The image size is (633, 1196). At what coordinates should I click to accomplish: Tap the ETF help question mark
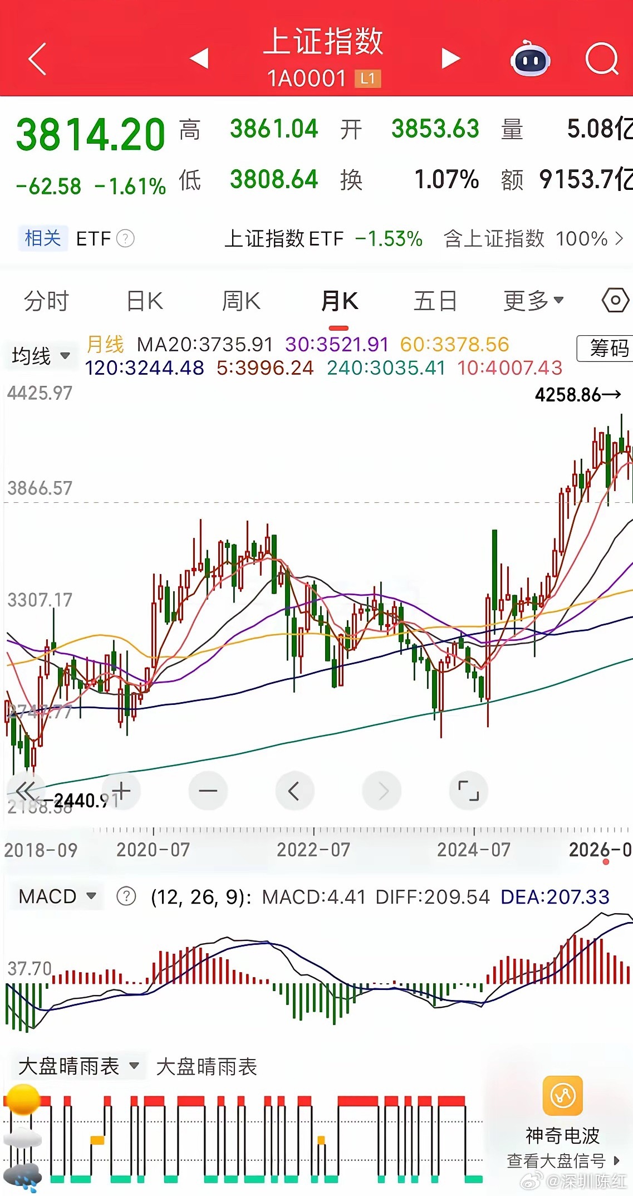click(x=126, y=239)
